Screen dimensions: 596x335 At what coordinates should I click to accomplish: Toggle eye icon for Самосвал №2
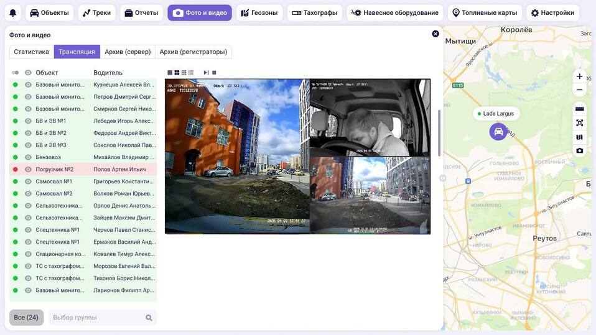click(x=28, y=193)
